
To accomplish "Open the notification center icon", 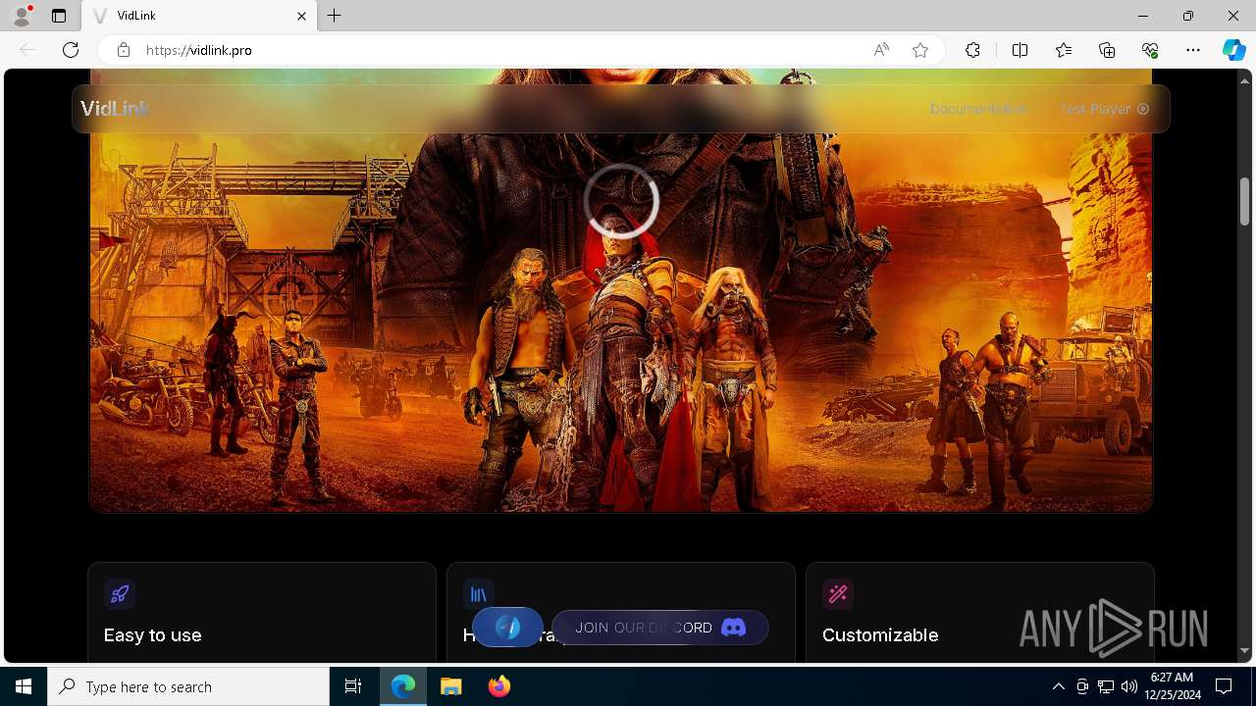I will tap(1224, 686).
